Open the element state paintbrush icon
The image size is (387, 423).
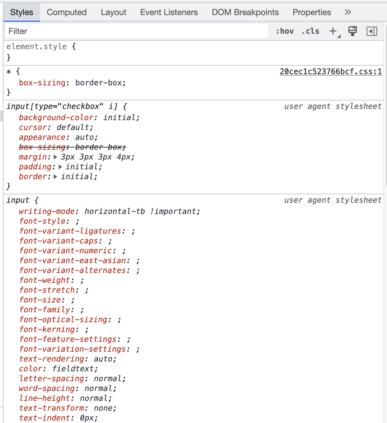point(353,31)
